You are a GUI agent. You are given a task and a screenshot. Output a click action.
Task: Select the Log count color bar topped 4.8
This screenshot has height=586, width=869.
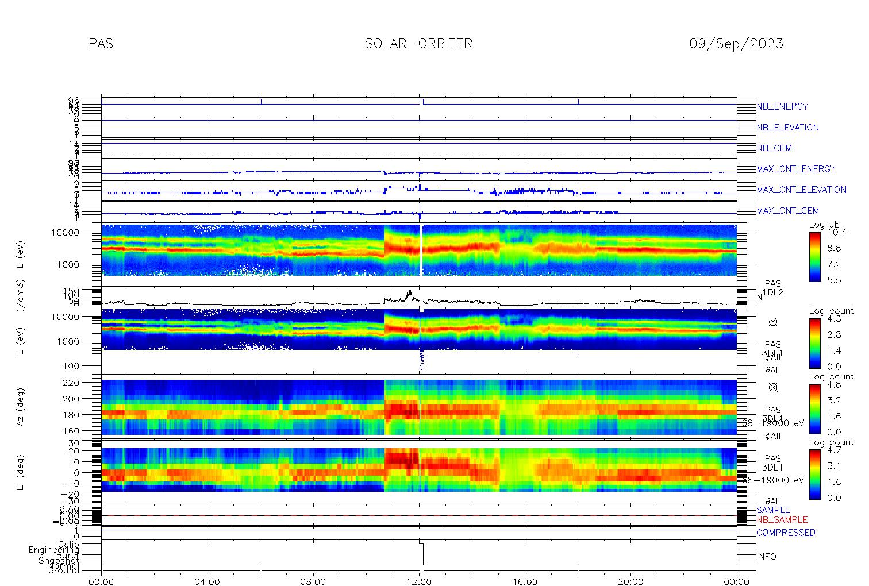(814, 408)
